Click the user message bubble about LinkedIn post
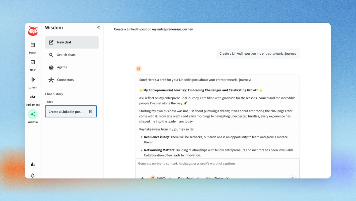Screen dimensions: 356x201 258,54
